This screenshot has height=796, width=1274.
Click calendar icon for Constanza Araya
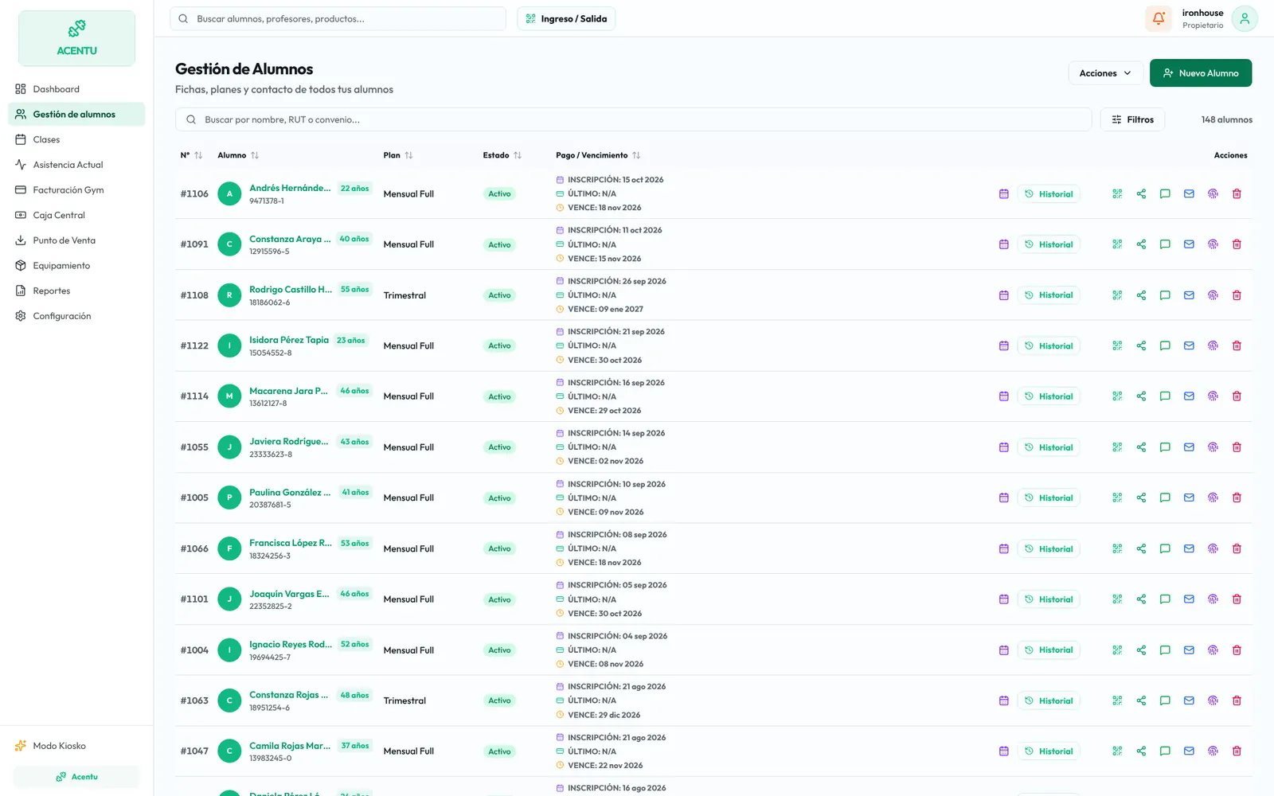[x=1003, y=244]
